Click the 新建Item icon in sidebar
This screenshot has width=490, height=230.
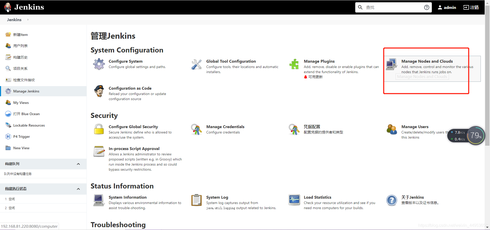(8, 35)
